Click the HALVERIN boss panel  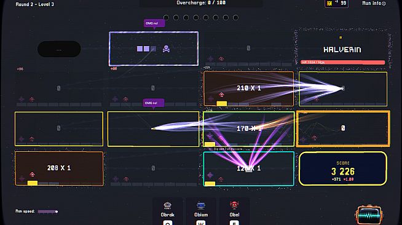click(342, 49)
